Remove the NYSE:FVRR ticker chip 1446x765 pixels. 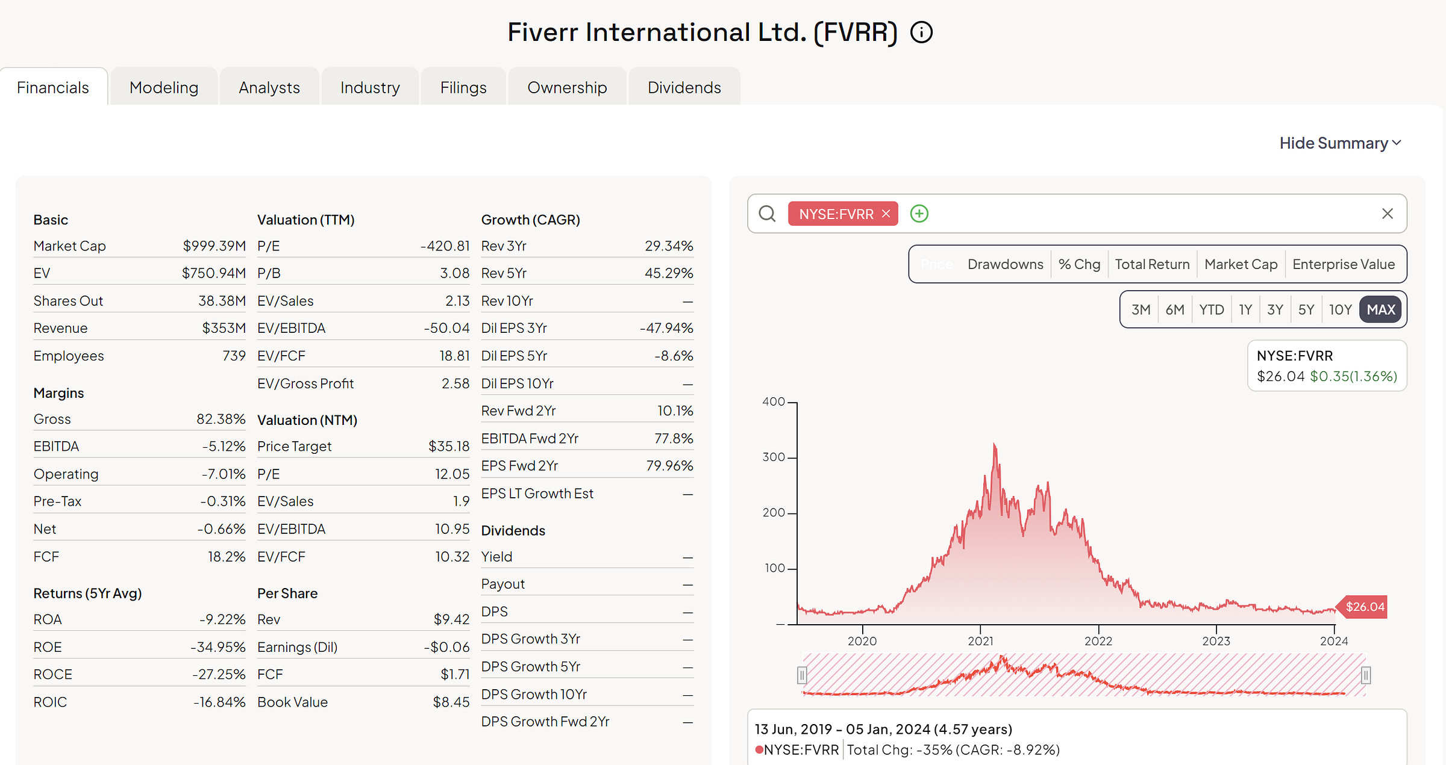coord(886,214)
